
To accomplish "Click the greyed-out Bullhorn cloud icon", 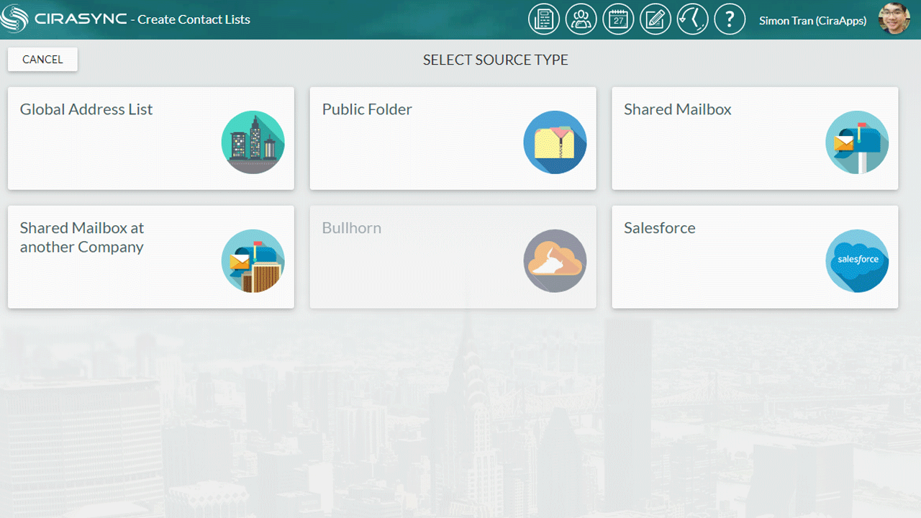I will point(555,261).
